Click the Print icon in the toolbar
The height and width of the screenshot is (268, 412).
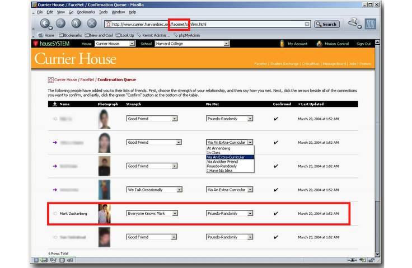[x=354, y=22]
